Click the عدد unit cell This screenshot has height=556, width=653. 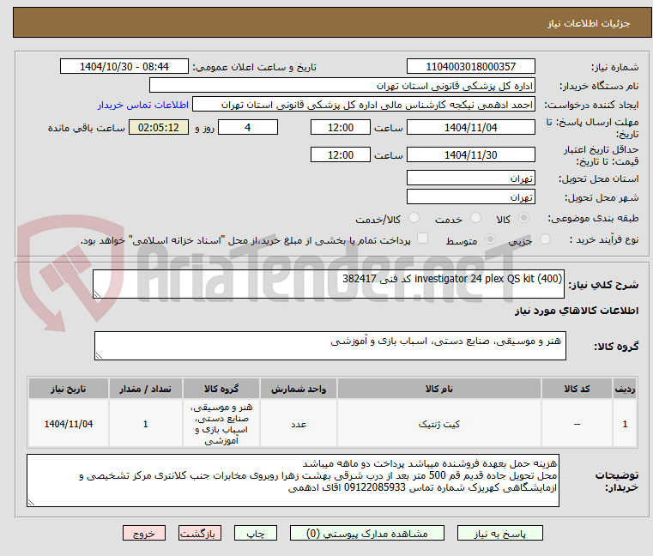(299, 424)
